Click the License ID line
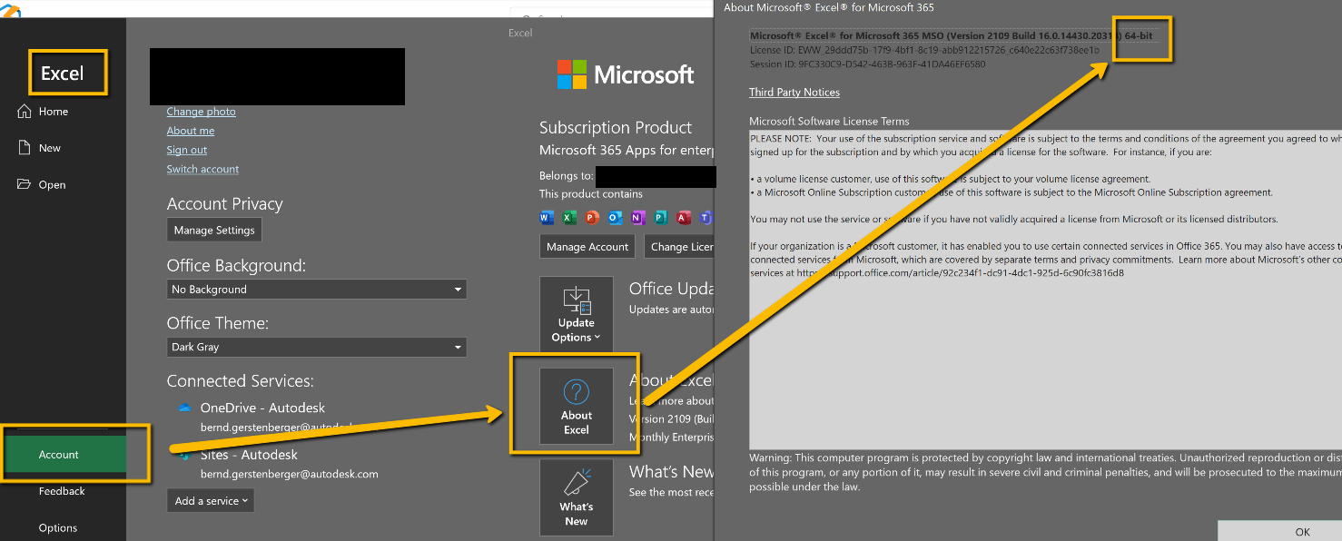Screen dimensions: 1342x541 coord(924,50)
